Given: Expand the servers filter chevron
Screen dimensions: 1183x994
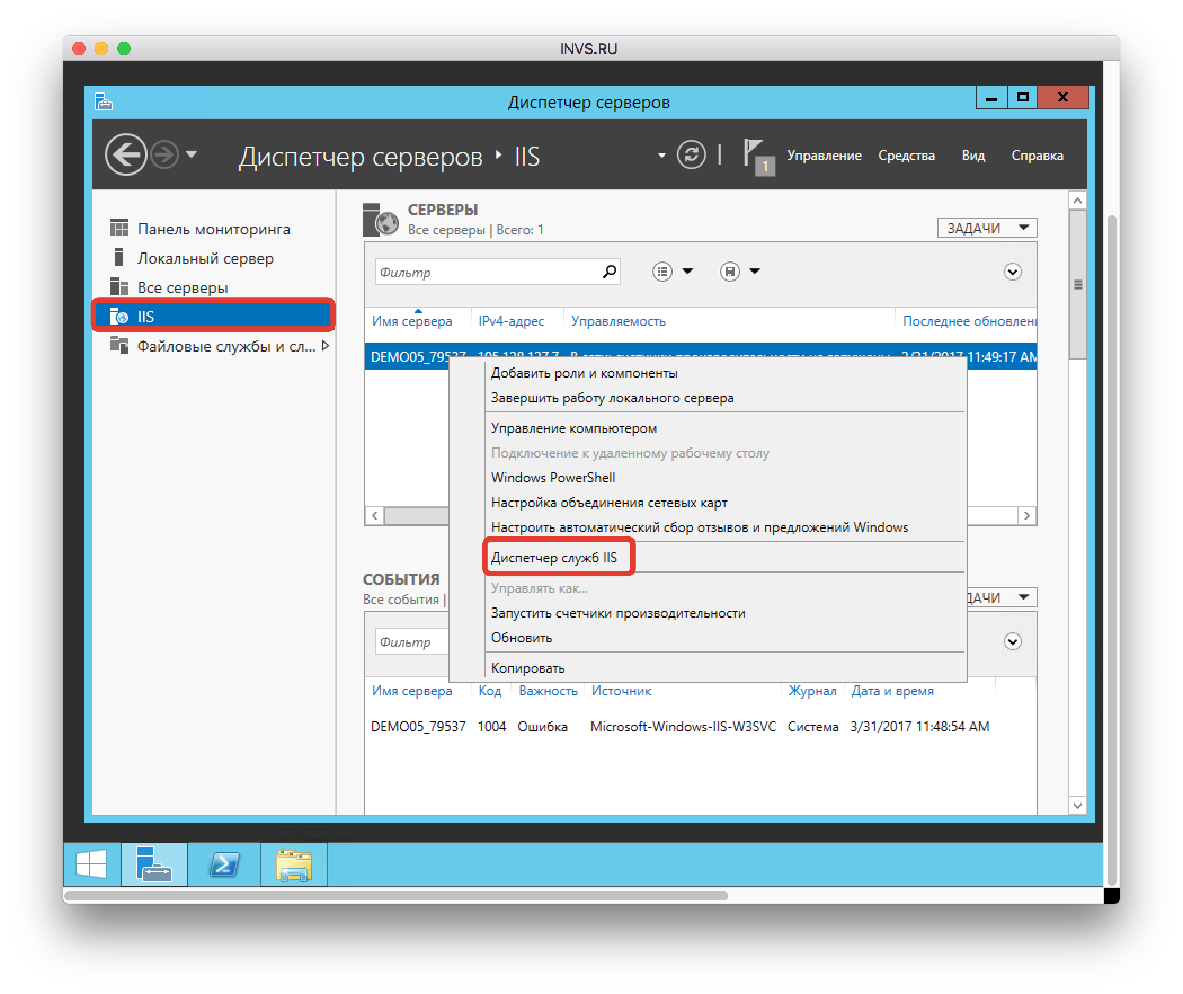Looking at the screenshot, I should (x=1012, y=272).
